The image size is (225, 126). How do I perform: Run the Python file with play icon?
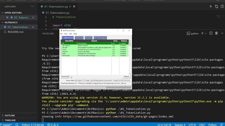click(x=211, y=6)
